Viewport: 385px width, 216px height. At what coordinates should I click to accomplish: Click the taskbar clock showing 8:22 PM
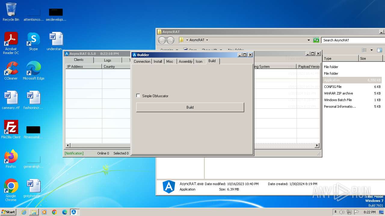[x=370, y=212]
